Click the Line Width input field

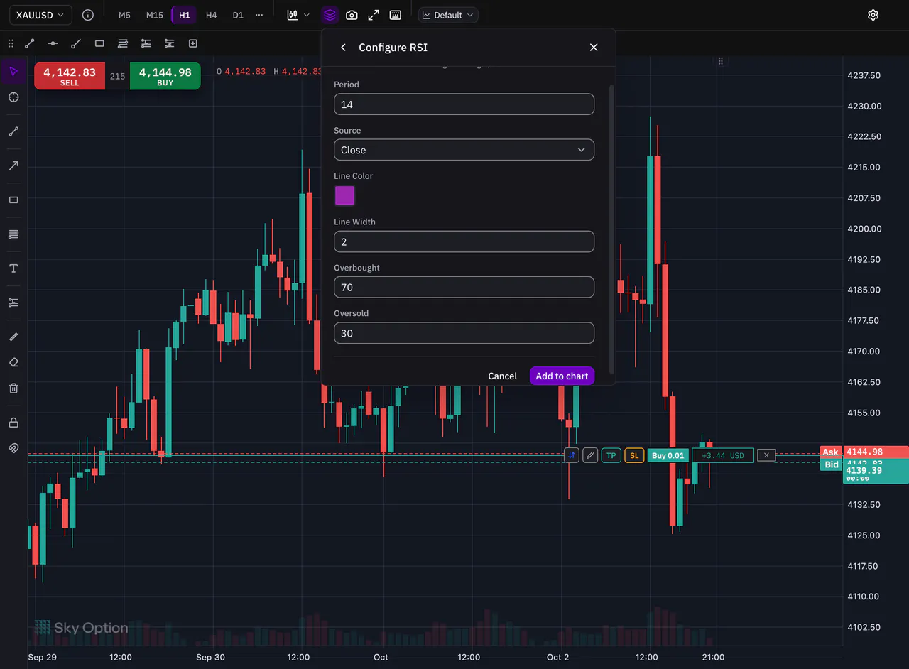(x=464, y=241)
